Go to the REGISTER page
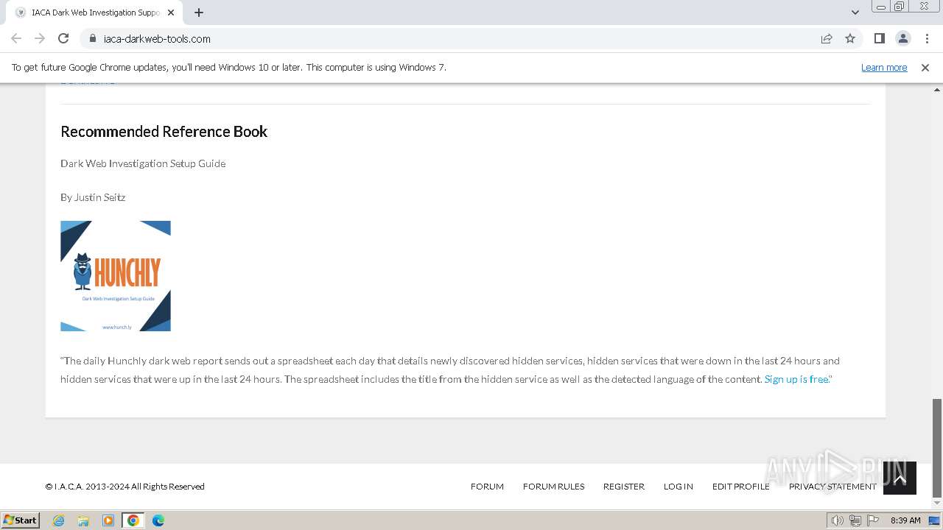 click(x=623, y=487)
